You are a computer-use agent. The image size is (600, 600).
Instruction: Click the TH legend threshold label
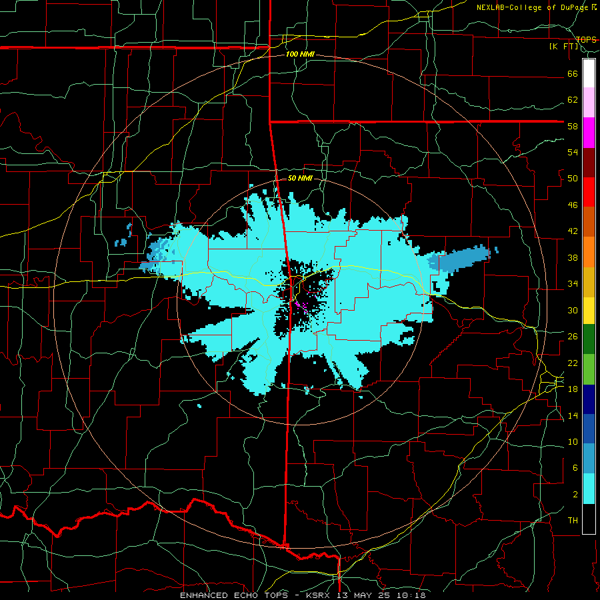pyautogui.click(x=573, y=521)
